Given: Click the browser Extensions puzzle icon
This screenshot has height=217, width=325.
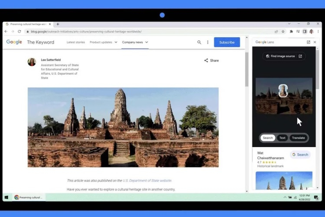Looking at the screenshot, I should [292, 32].
